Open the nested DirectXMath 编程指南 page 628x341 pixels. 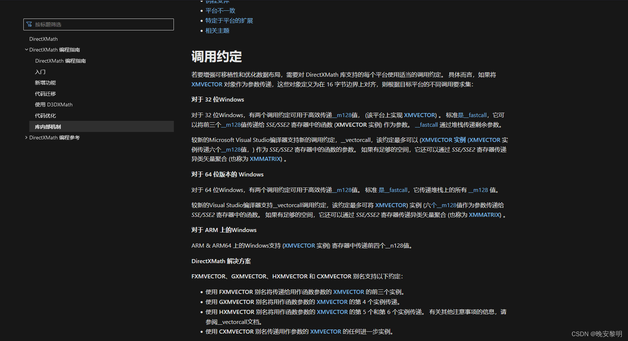click(x=60, y=61)
